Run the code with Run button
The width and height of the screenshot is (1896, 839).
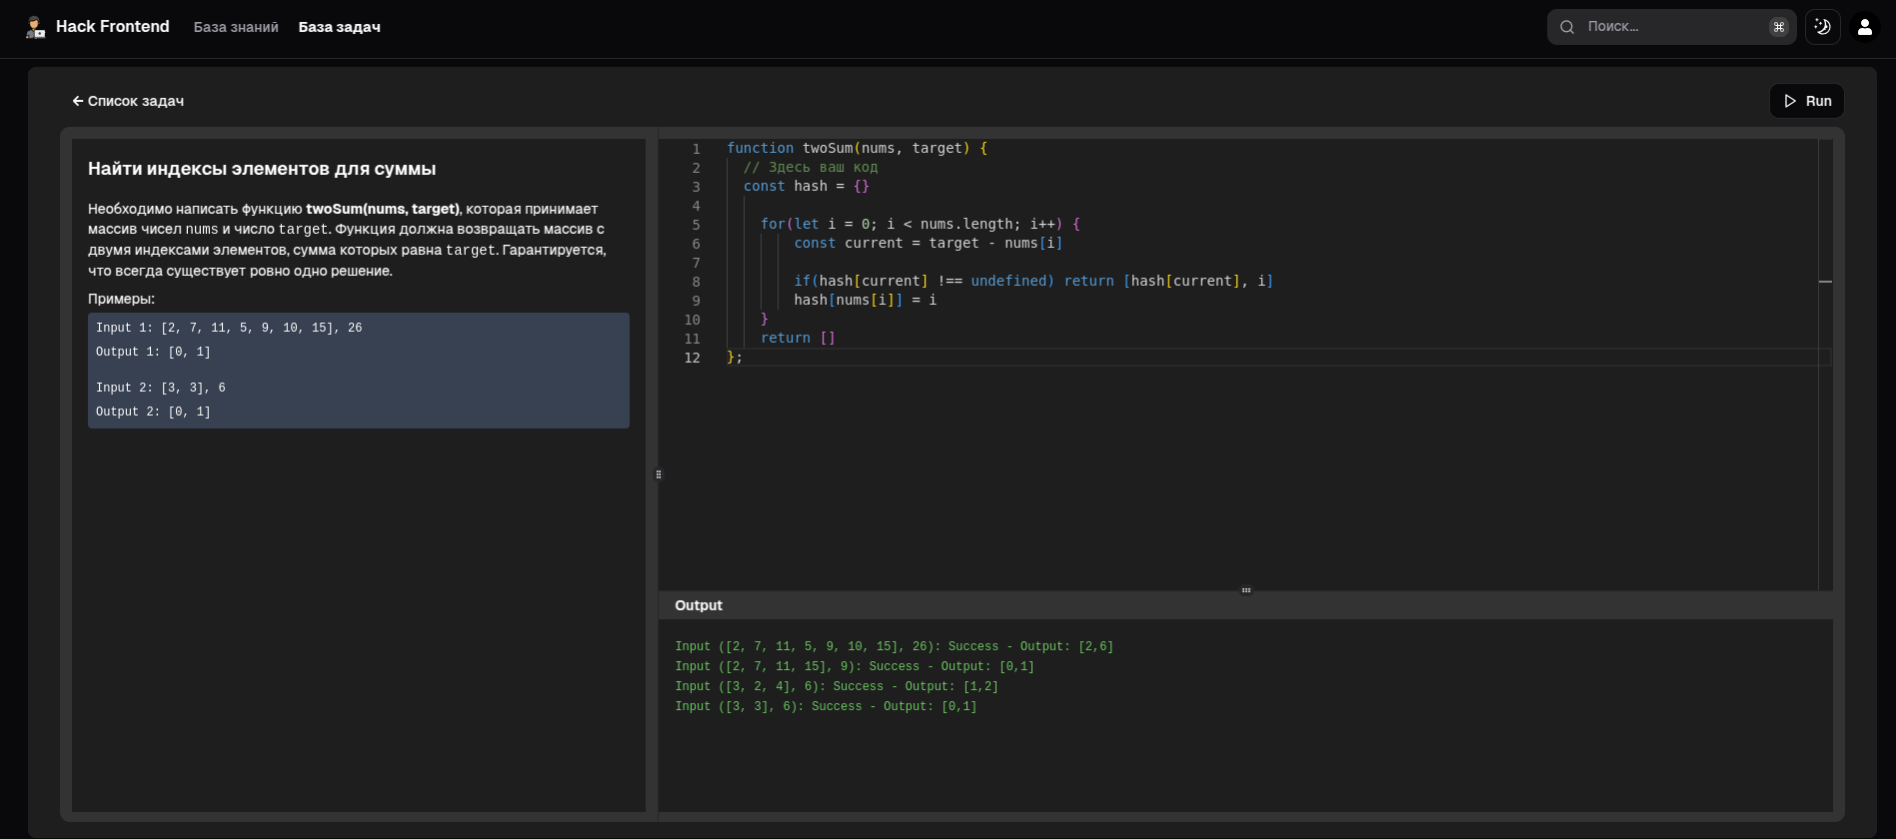coord(1807,101)
